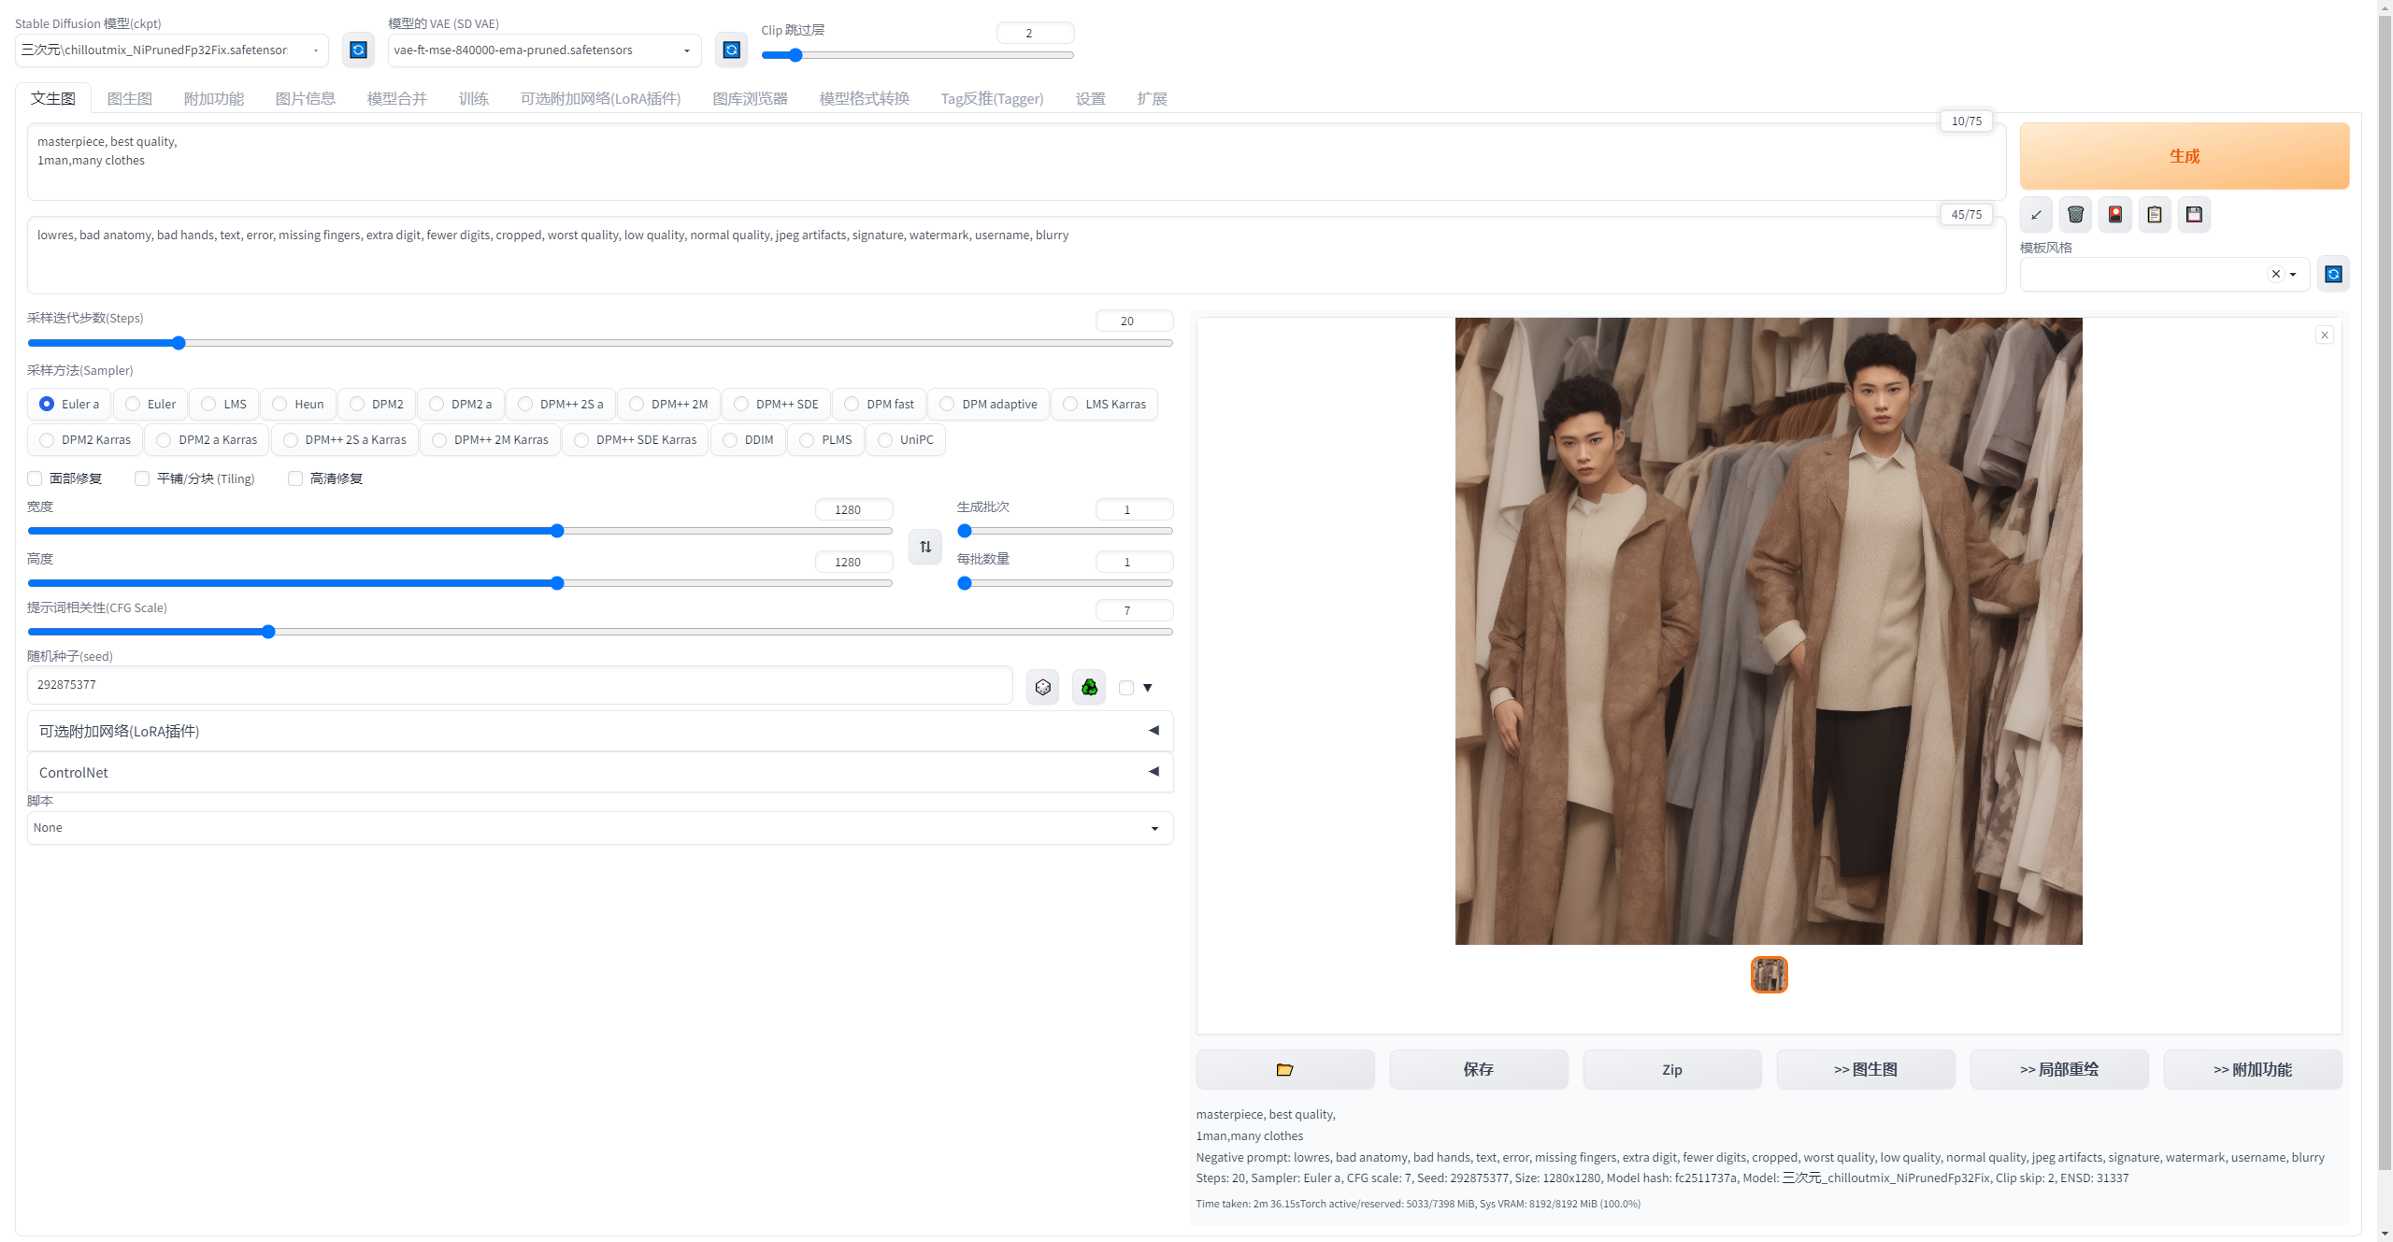The width and height of the screenshot is (2393, 1242).
Task: Click the CFG Scale slider handle
Action: [268, 632]
